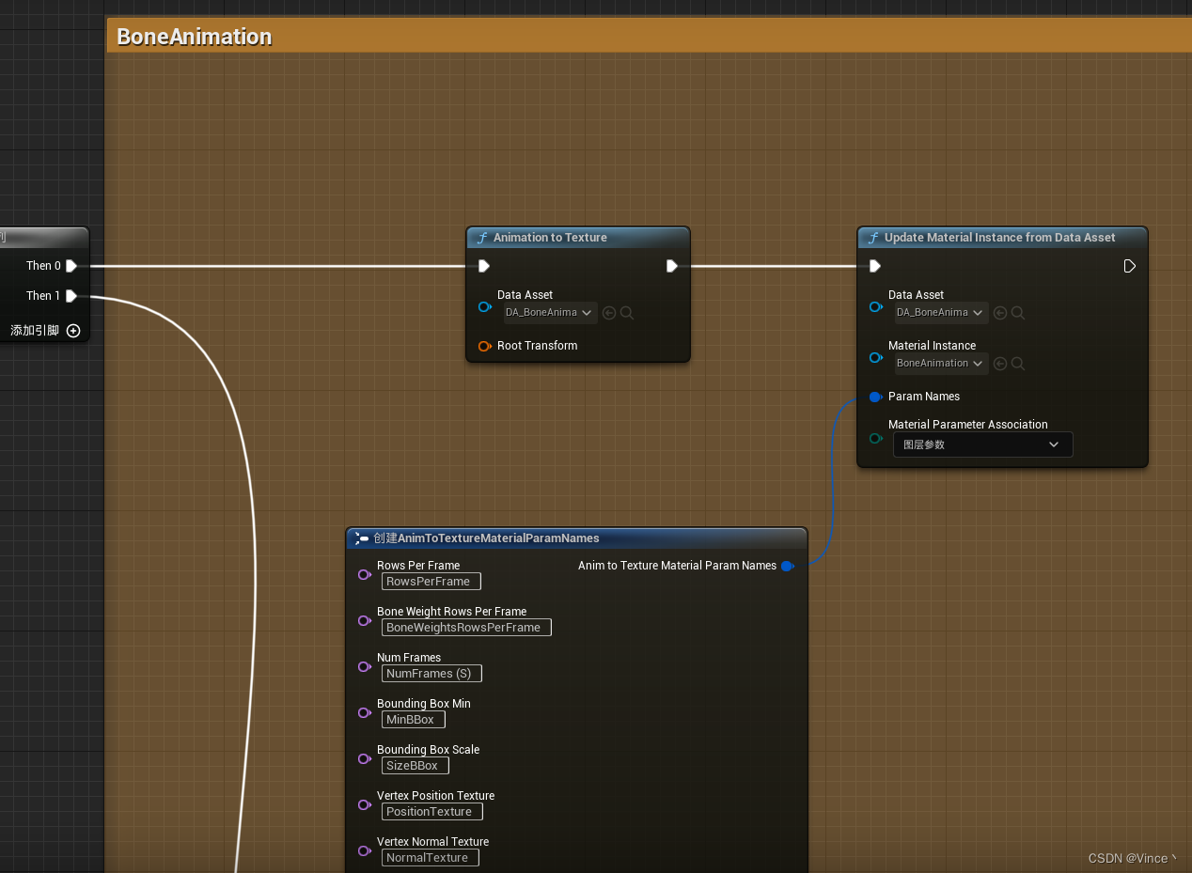Viewport: 1192px width, 873px height.
Task: Use selected asset arrow beside Update node's DA_BoneAnima
Action: [1000, 313]
